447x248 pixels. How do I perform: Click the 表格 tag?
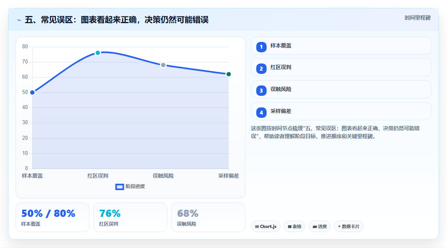coord(295,226)
